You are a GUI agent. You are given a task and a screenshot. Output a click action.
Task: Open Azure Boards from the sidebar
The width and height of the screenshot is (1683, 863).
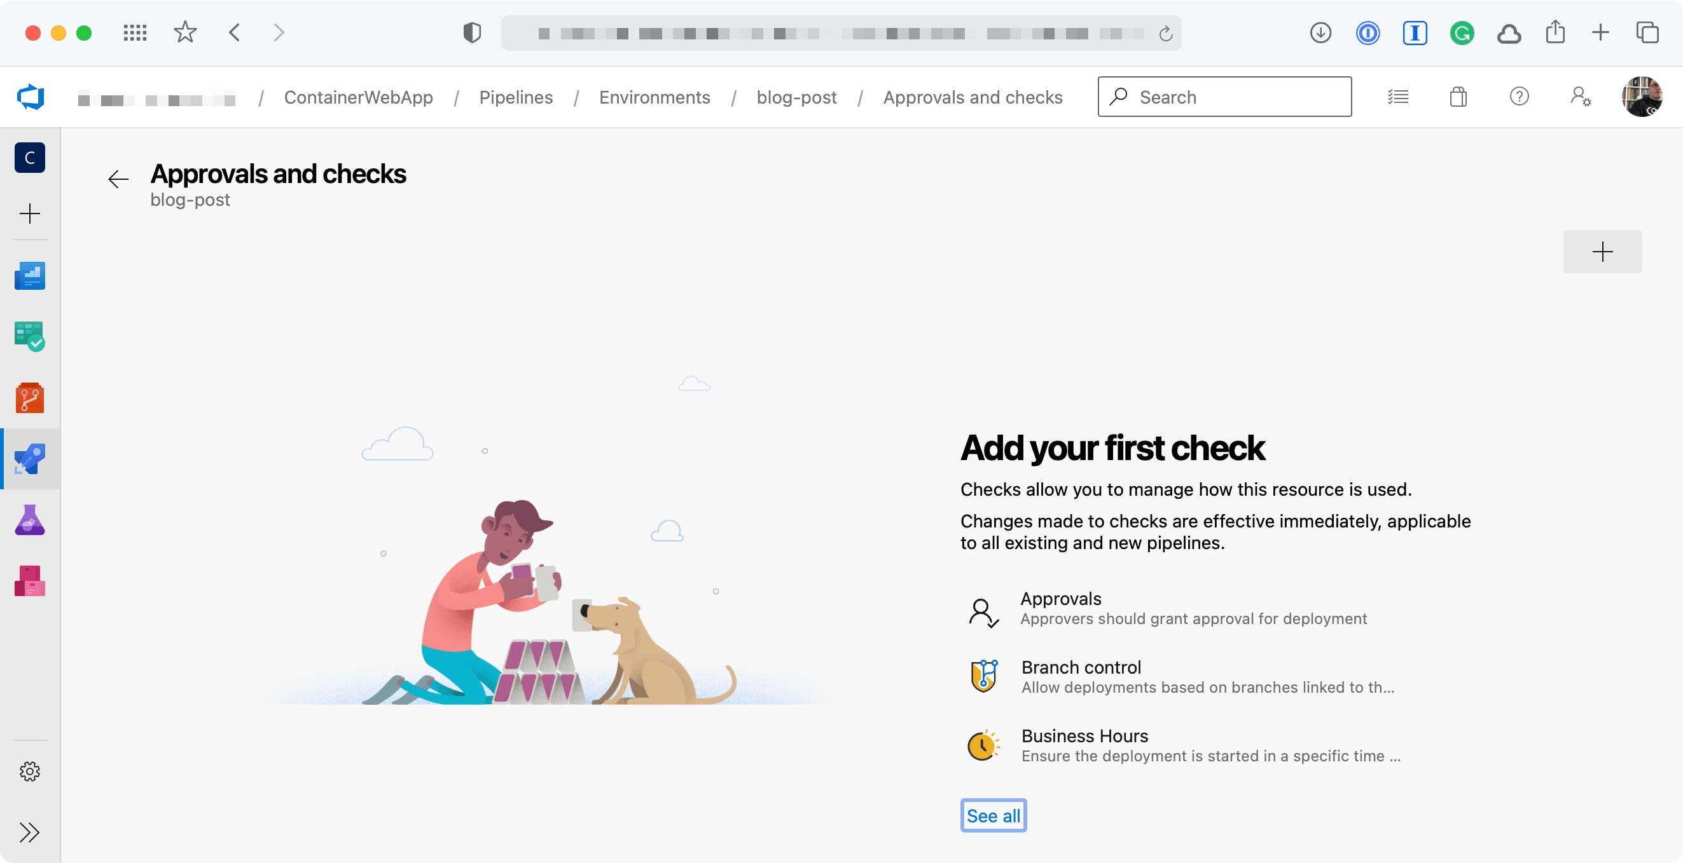click(30, 336)
